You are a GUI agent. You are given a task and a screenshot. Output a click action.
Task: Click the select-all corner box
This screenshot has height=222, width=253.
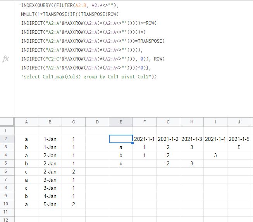tap(7, 122)
